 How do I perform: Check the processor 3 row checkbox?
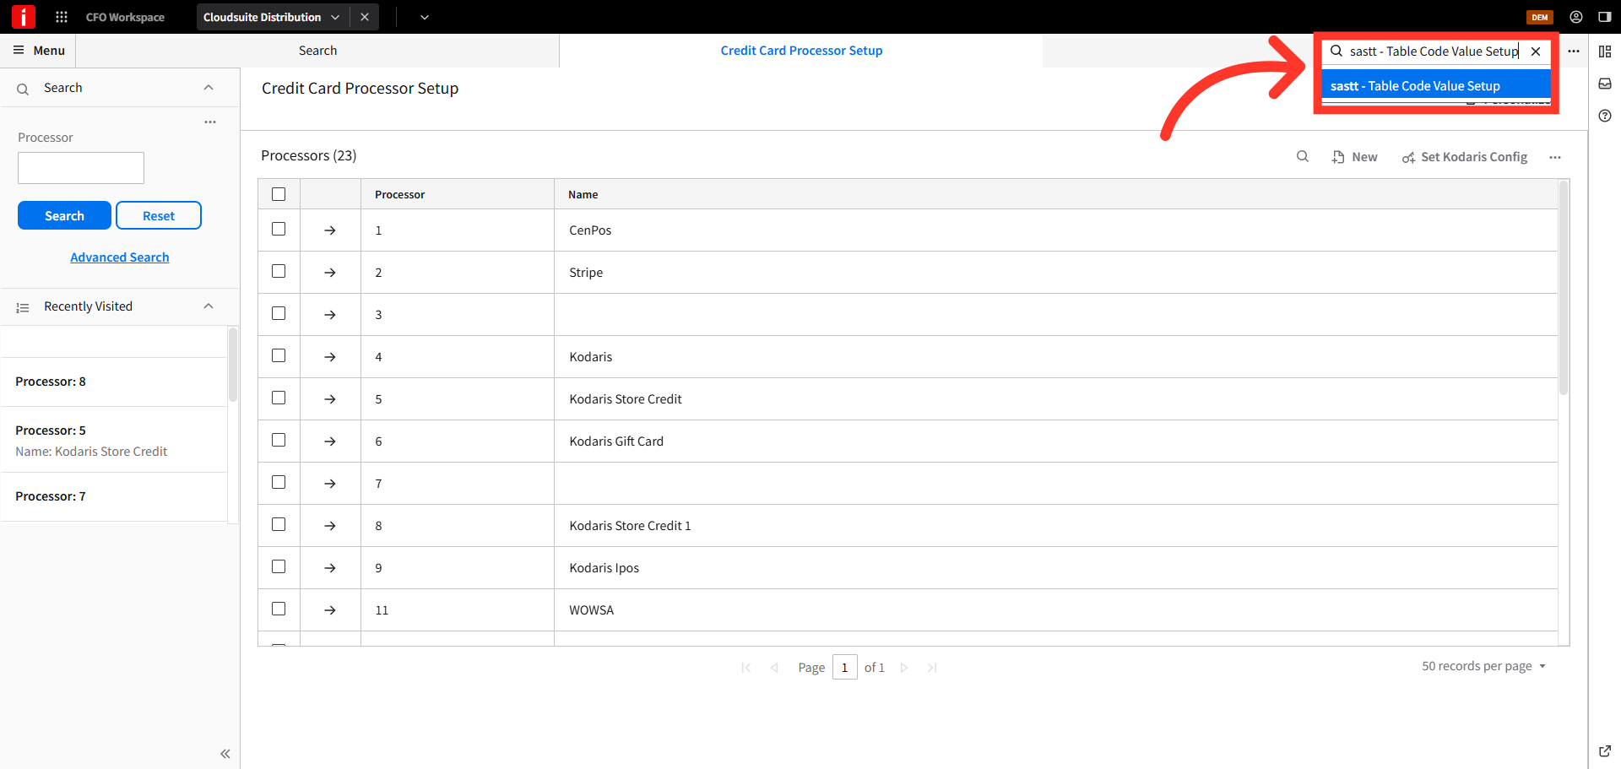tap(279, 313)
